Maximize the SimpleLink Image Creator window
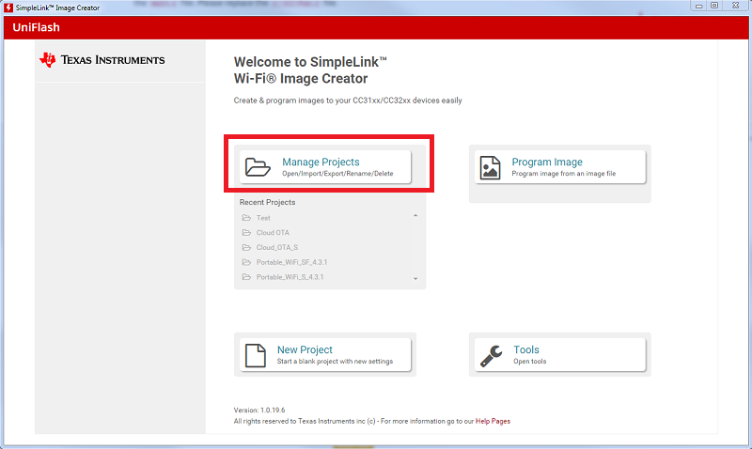 coord(714,6)
